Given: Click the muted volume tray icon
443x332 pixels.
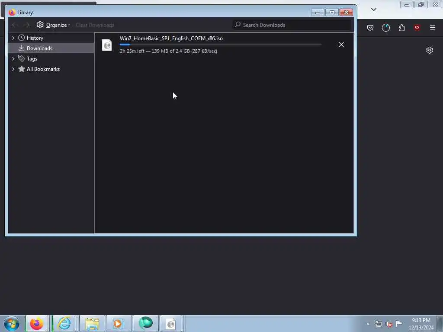Looking at the screenshot, I should (x=389, y=324).
